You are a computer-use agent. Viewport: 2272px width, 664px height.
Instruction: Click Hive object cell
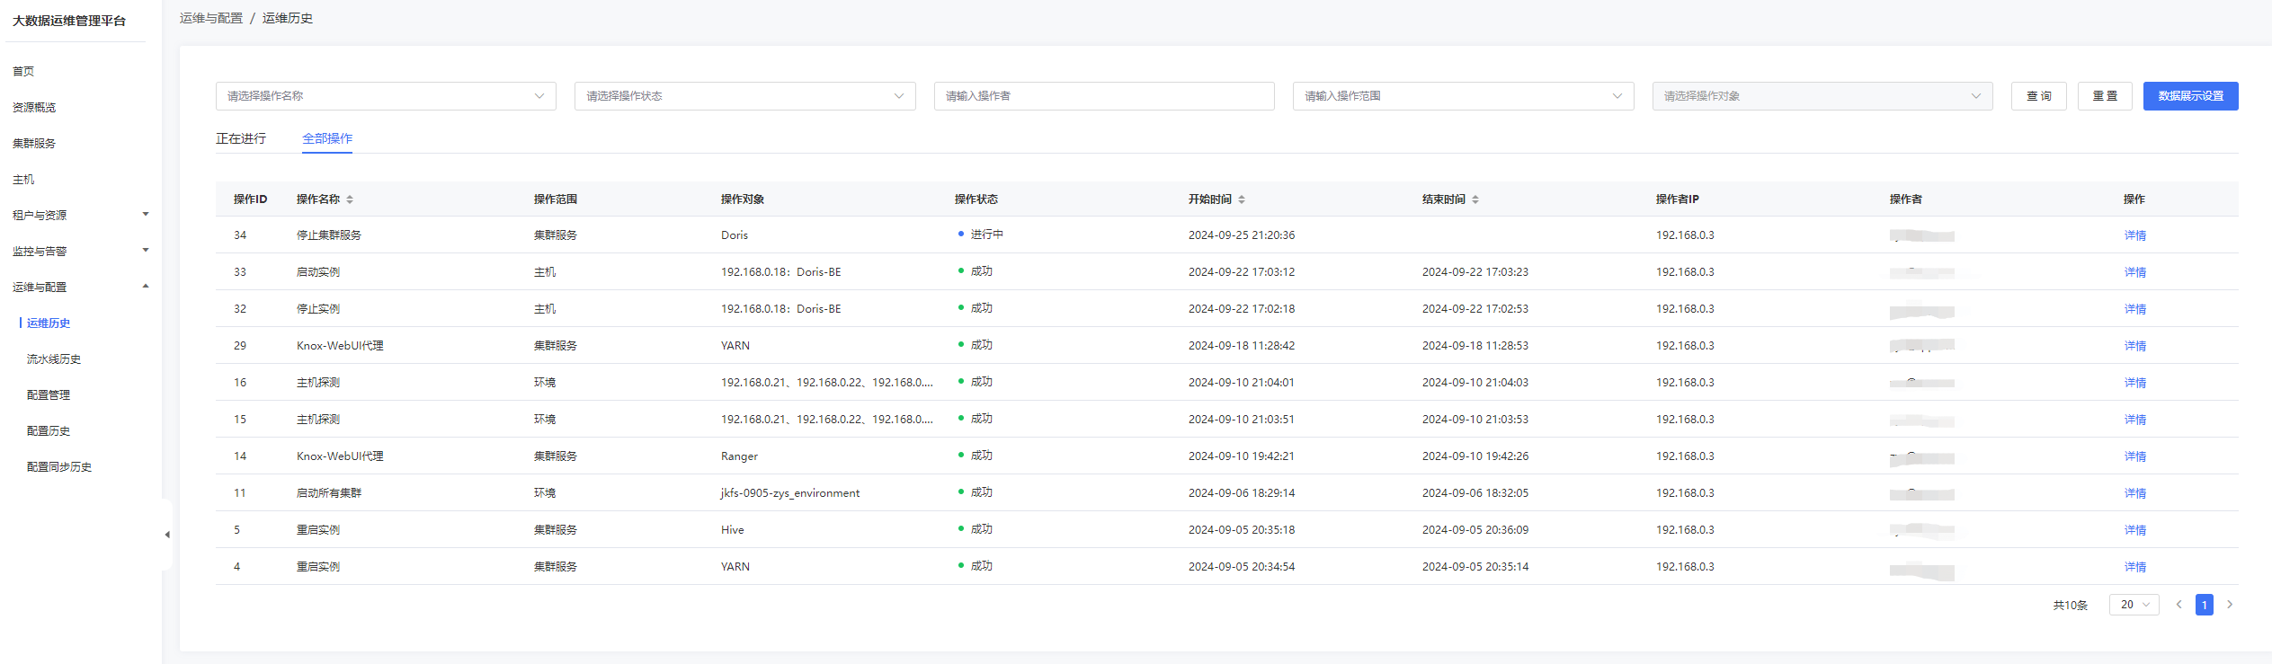[x=733, y=530]
